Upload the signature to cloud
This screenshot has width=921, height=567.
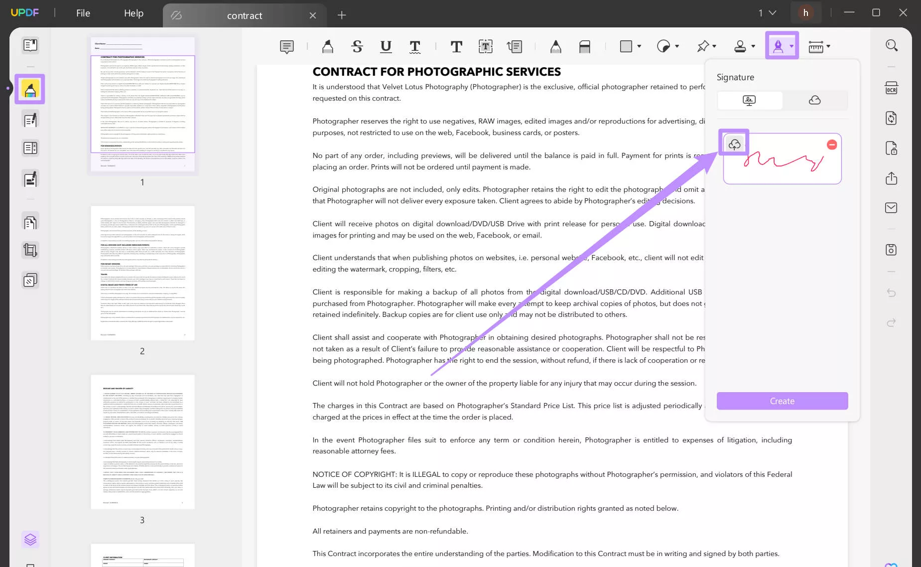pos(734,144)
